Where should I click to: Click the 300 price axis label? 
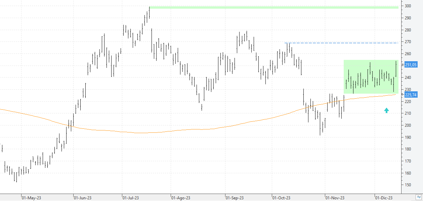coord(408,6)
